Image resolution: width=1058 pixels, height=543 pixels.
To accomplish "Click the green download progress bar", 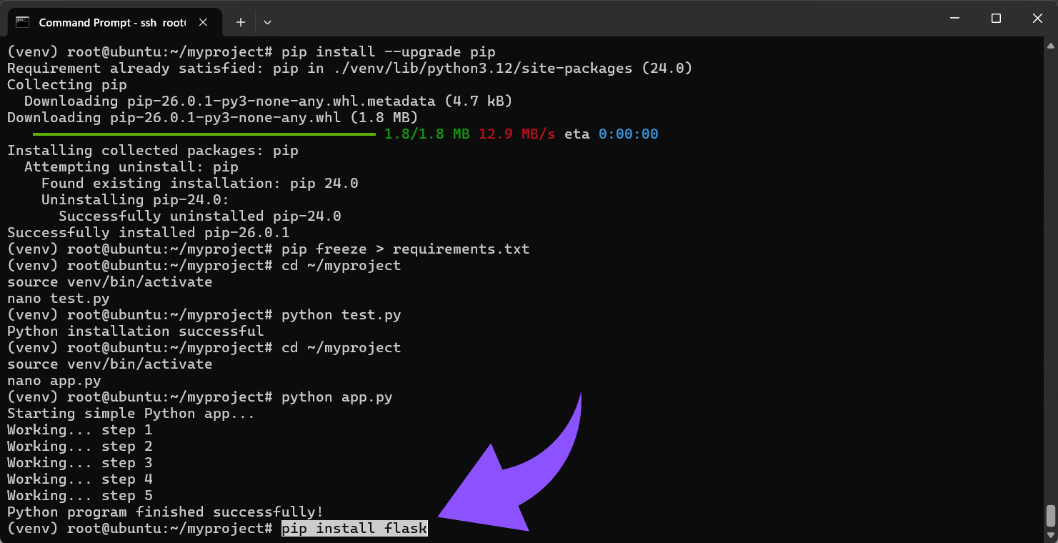I will click(204, 134).
